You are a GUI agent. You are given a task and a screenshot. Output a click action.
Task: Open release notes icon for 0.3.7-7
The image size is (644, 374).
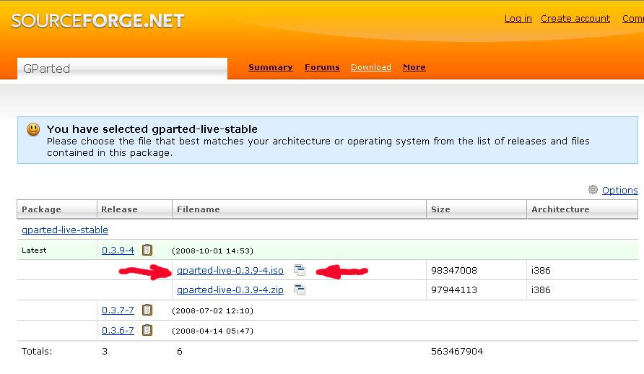147,310
